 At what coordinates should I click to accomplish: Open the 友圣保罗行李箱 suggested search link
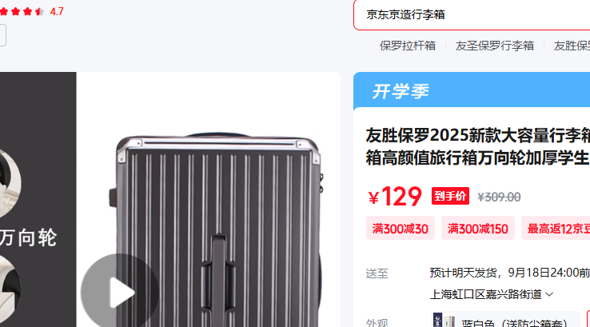494,46
